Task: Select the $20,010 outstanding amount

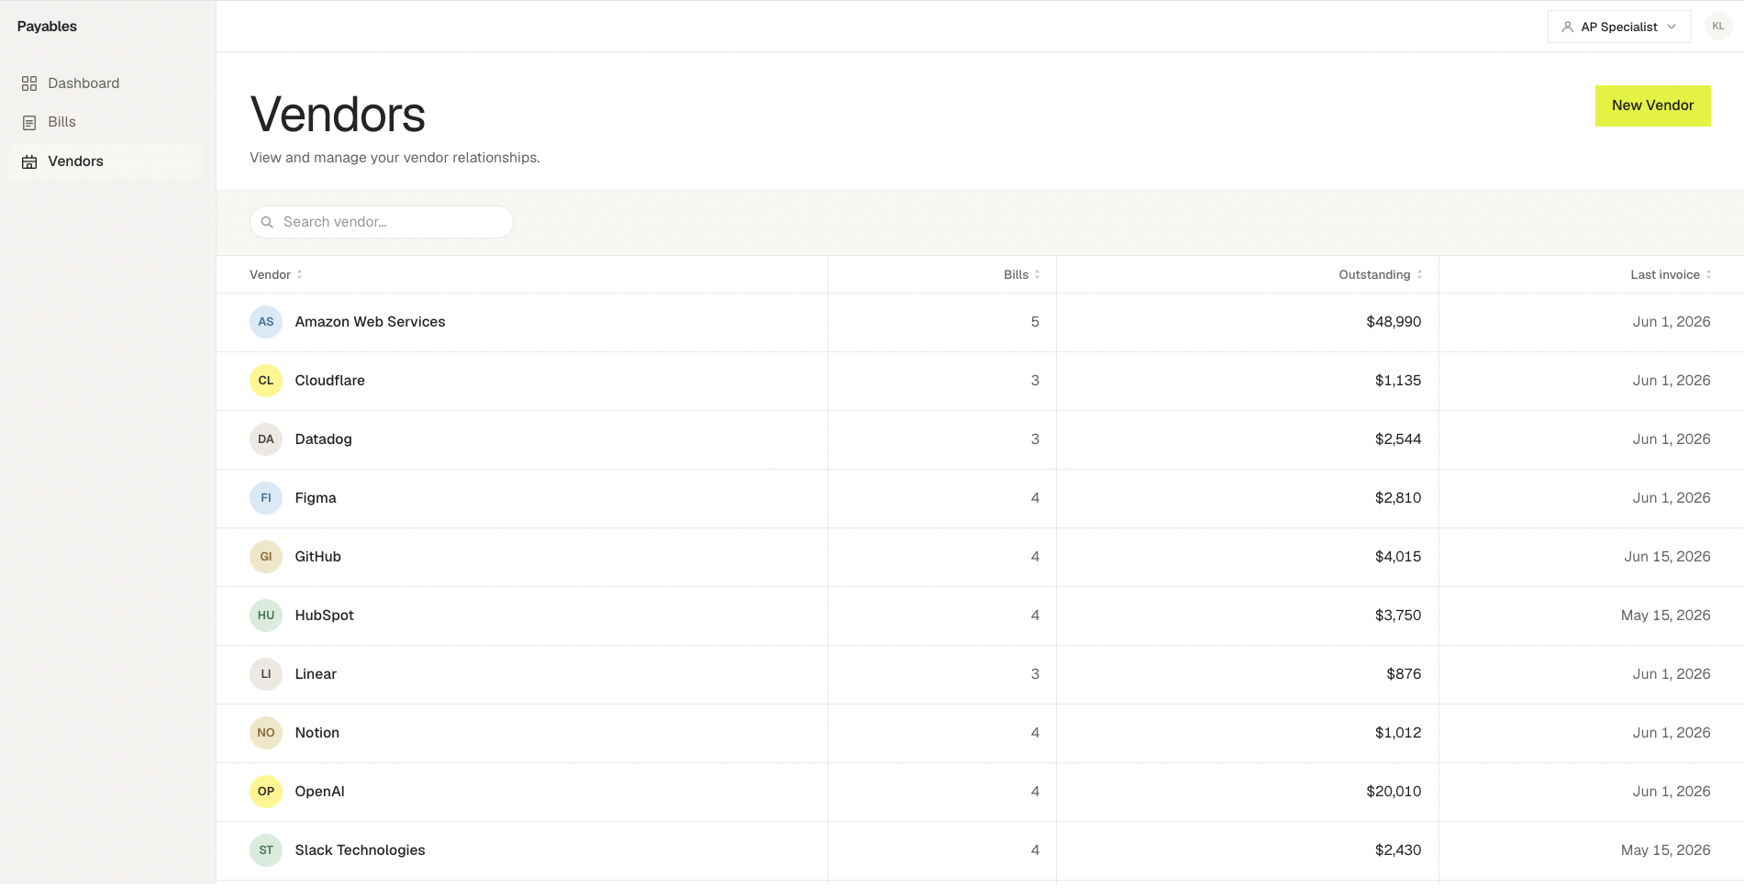Action: pos(1394,792)
